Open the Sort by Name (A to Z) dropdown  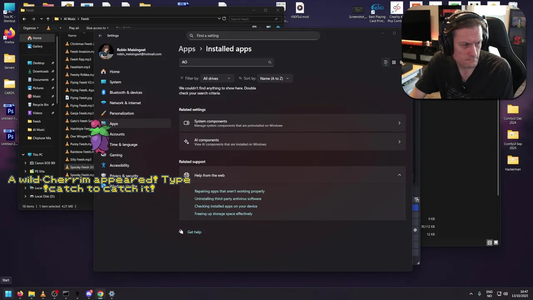point(274,78)
